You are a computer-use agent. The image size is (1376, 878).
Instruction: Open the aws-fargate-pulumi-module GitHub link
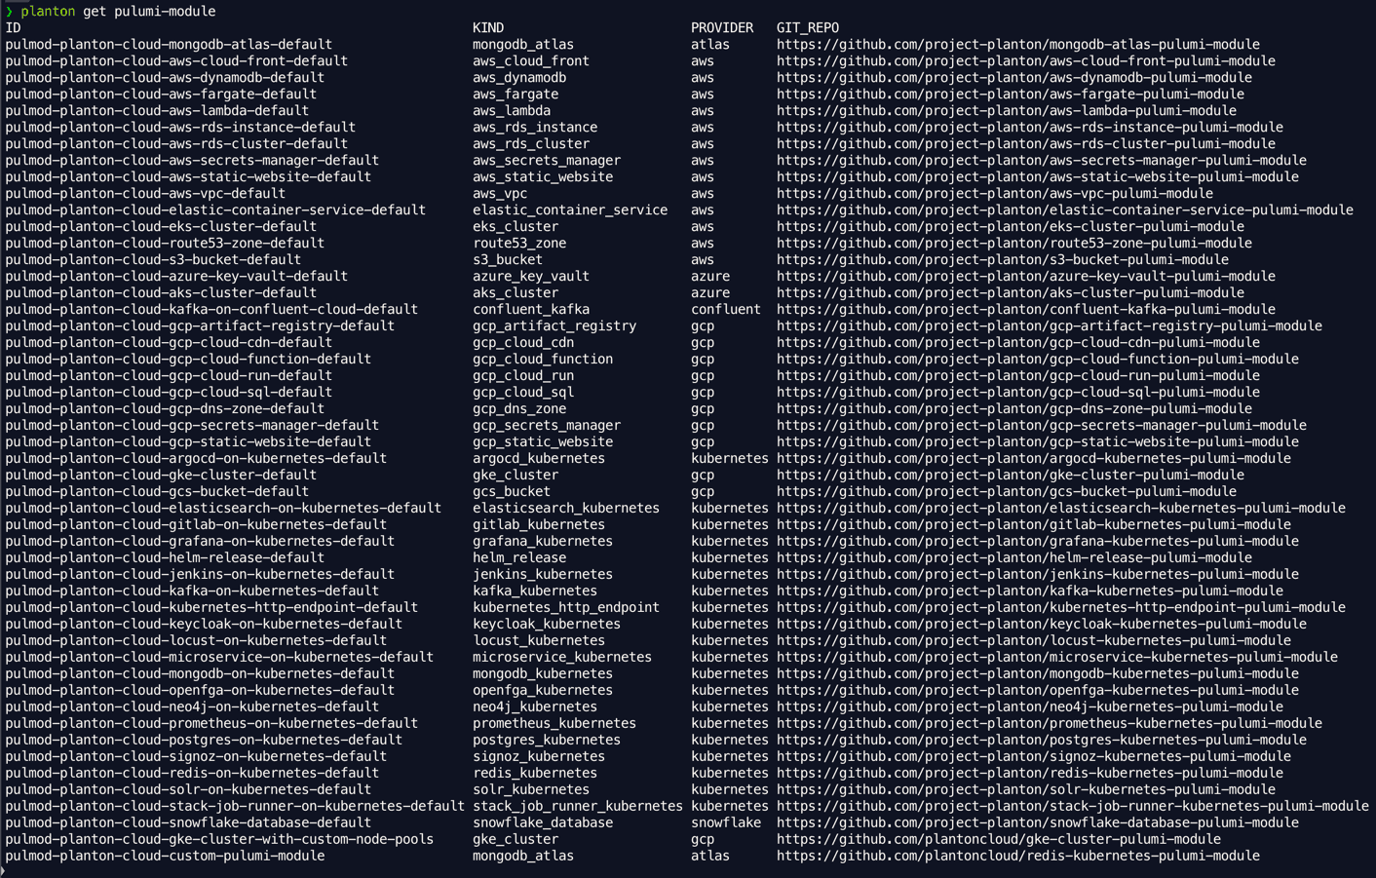click(x=1011, y=94)
